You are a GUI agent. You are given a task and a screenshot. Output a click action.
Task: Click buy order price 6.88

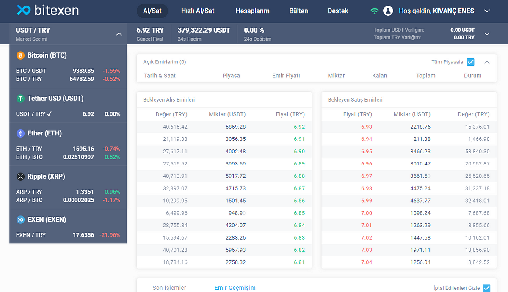tap(299, 176)
